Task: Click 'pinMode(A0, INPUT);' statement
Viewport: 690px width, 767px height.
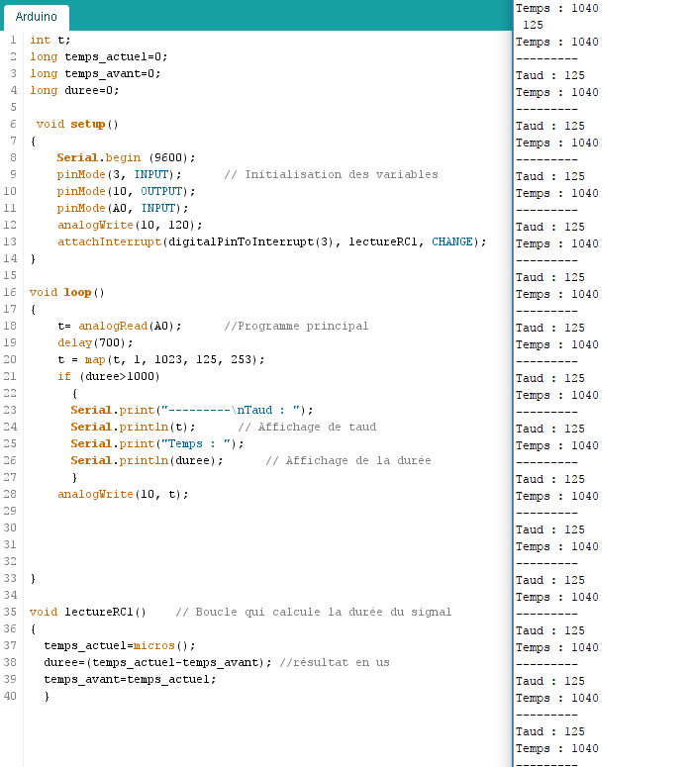Action: click(123, 208)
